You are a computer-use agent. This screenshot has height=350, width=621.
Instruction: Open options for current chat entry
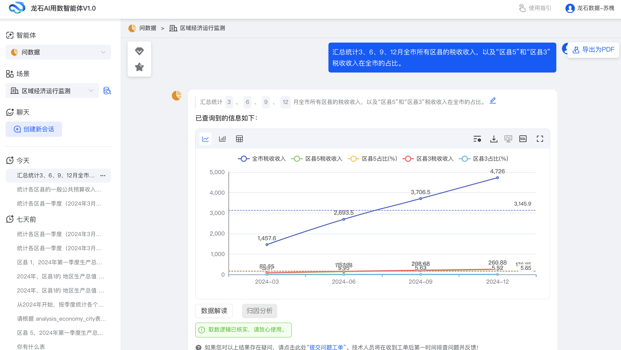103,176
